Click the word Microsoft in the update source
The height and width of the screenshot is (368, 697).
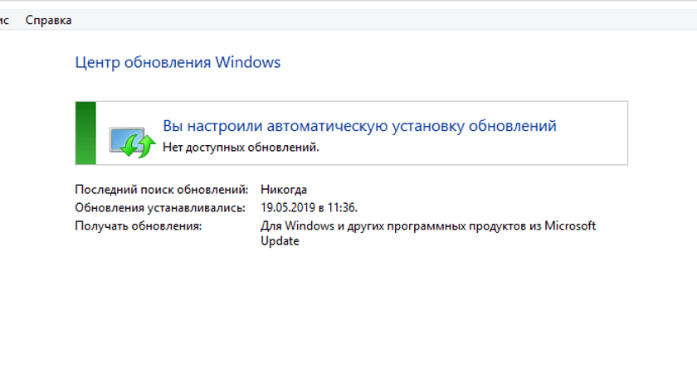[570, 226]
